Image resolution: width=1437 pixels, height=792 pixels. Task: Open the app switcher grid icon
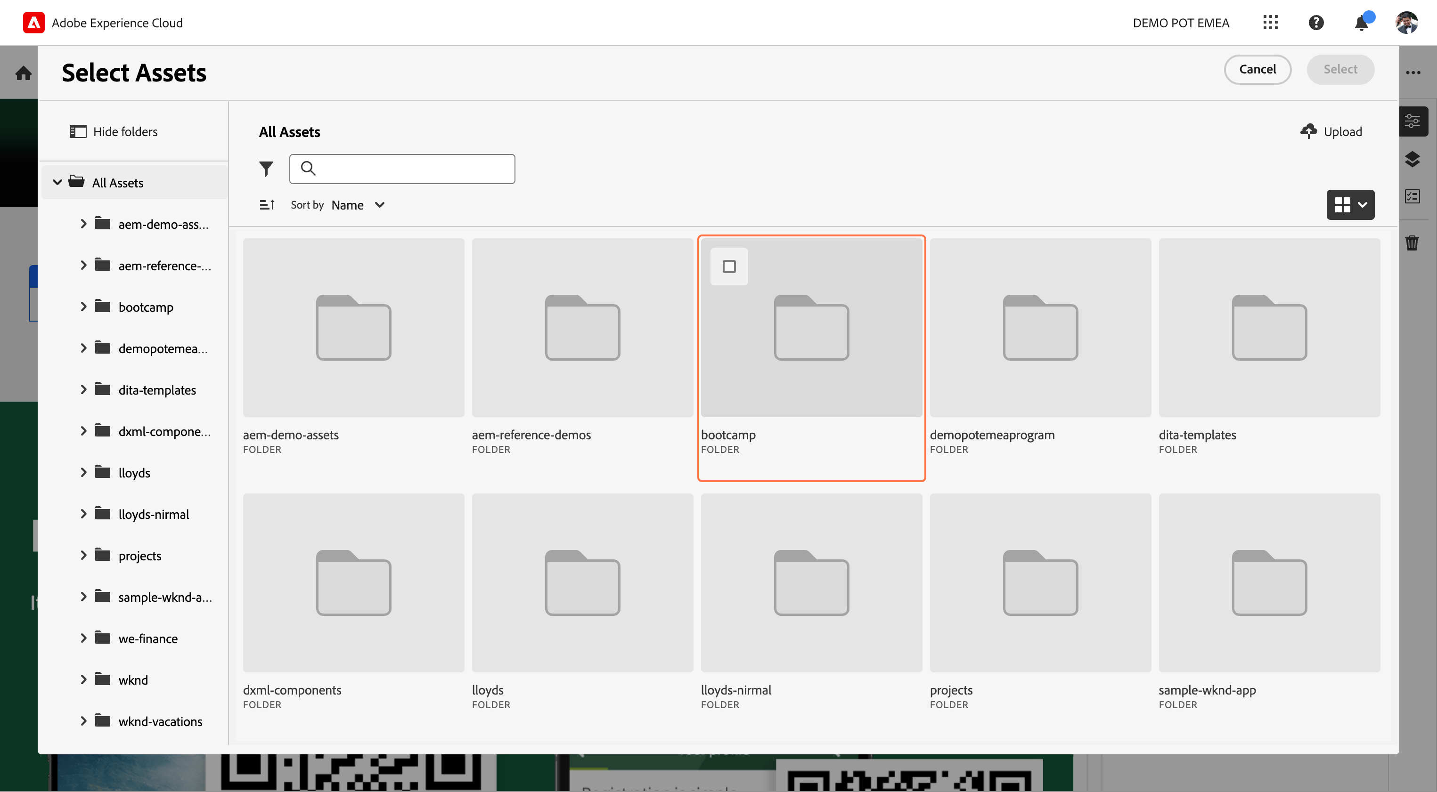1270,23
